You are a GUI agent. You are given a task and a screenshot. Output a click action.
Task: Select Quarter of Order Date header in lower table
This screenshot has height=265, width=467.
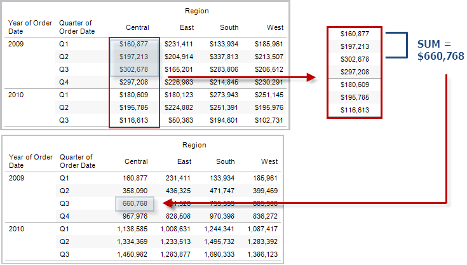point(76,161)
